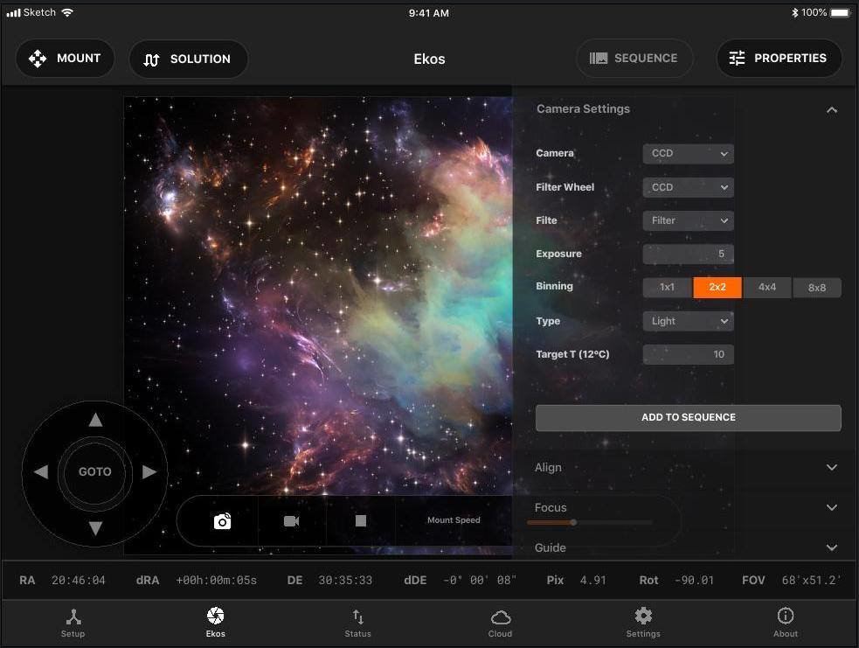Click the Exposure input field
The width and height of the screenshot is (859, 648).
[688, 254]
